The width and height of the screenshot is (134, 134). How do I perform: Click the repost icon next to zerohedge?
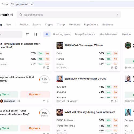19,101
